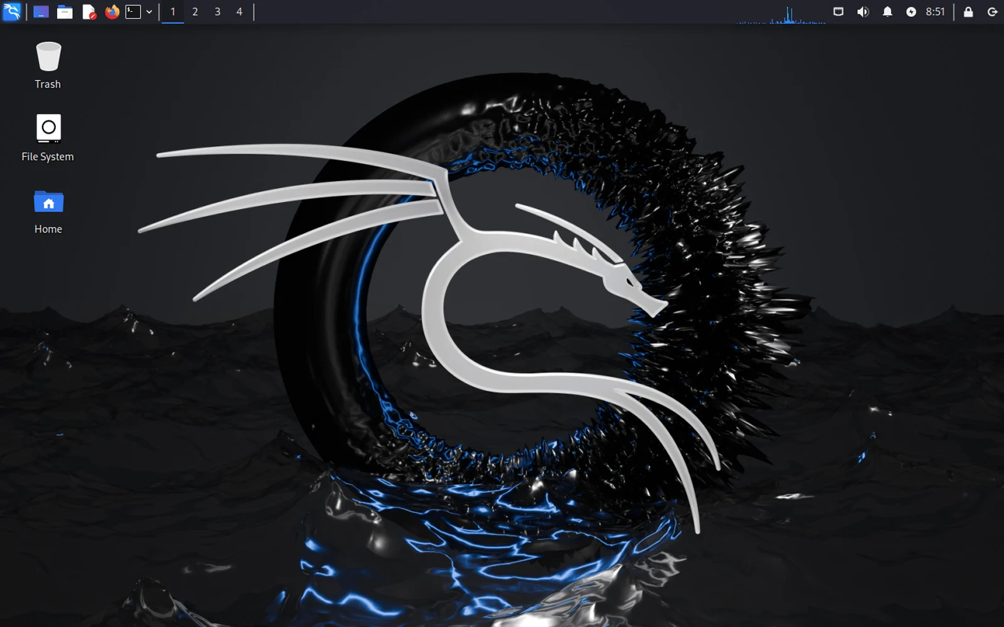Launch the terminal emulator from the panel

(x=134, y=11)
